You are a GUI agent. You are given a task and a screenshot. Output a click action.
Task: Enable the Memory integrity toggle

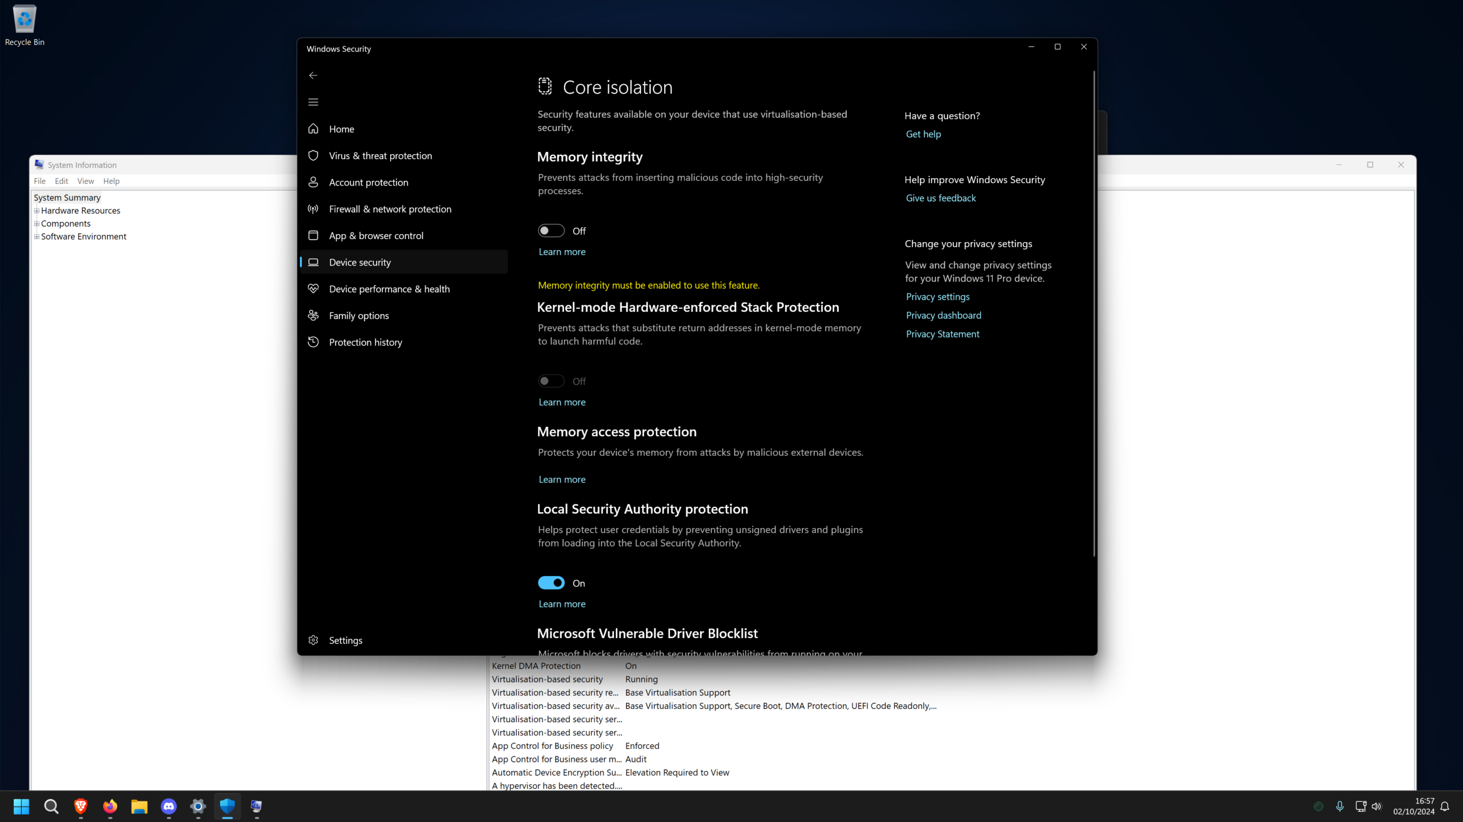coord(550,230)
